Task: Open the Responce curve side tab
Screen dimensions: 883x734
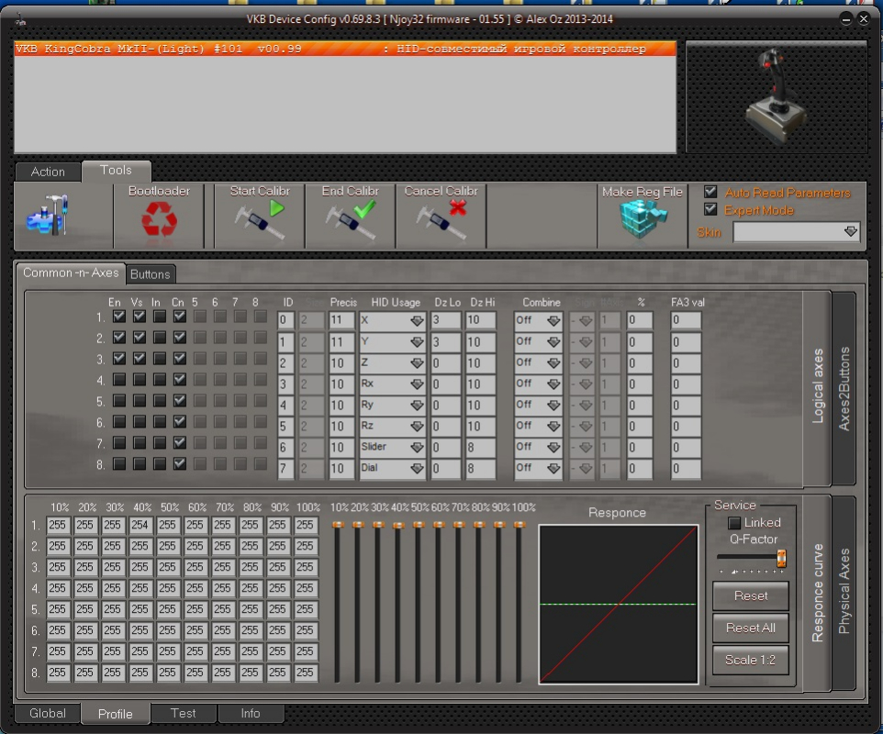Action: [817, 593]
